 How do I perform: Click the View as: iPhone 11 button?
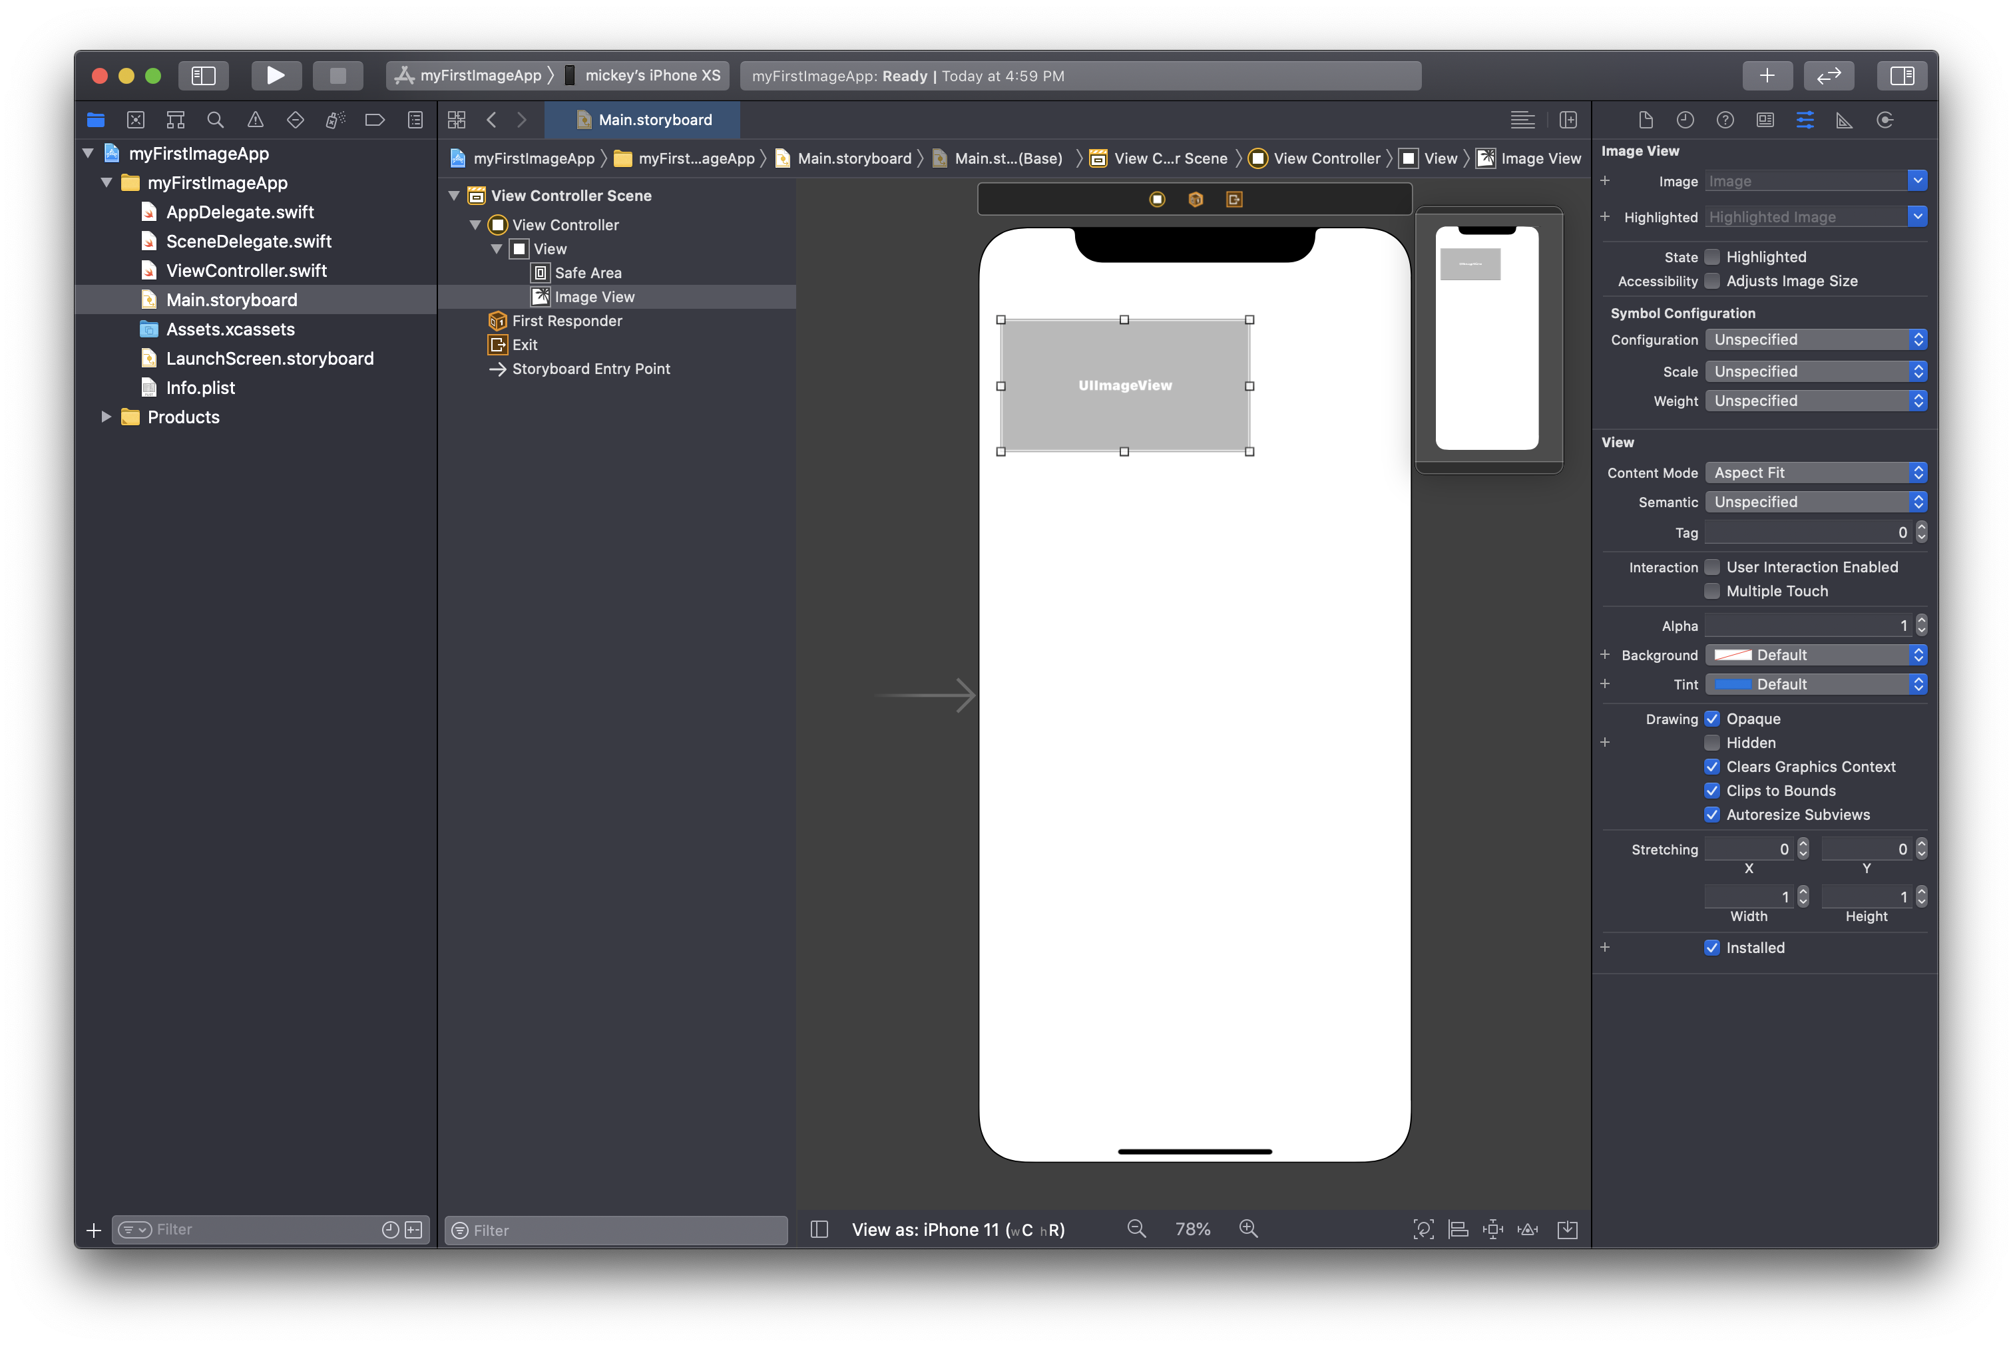click(958, 1229)
